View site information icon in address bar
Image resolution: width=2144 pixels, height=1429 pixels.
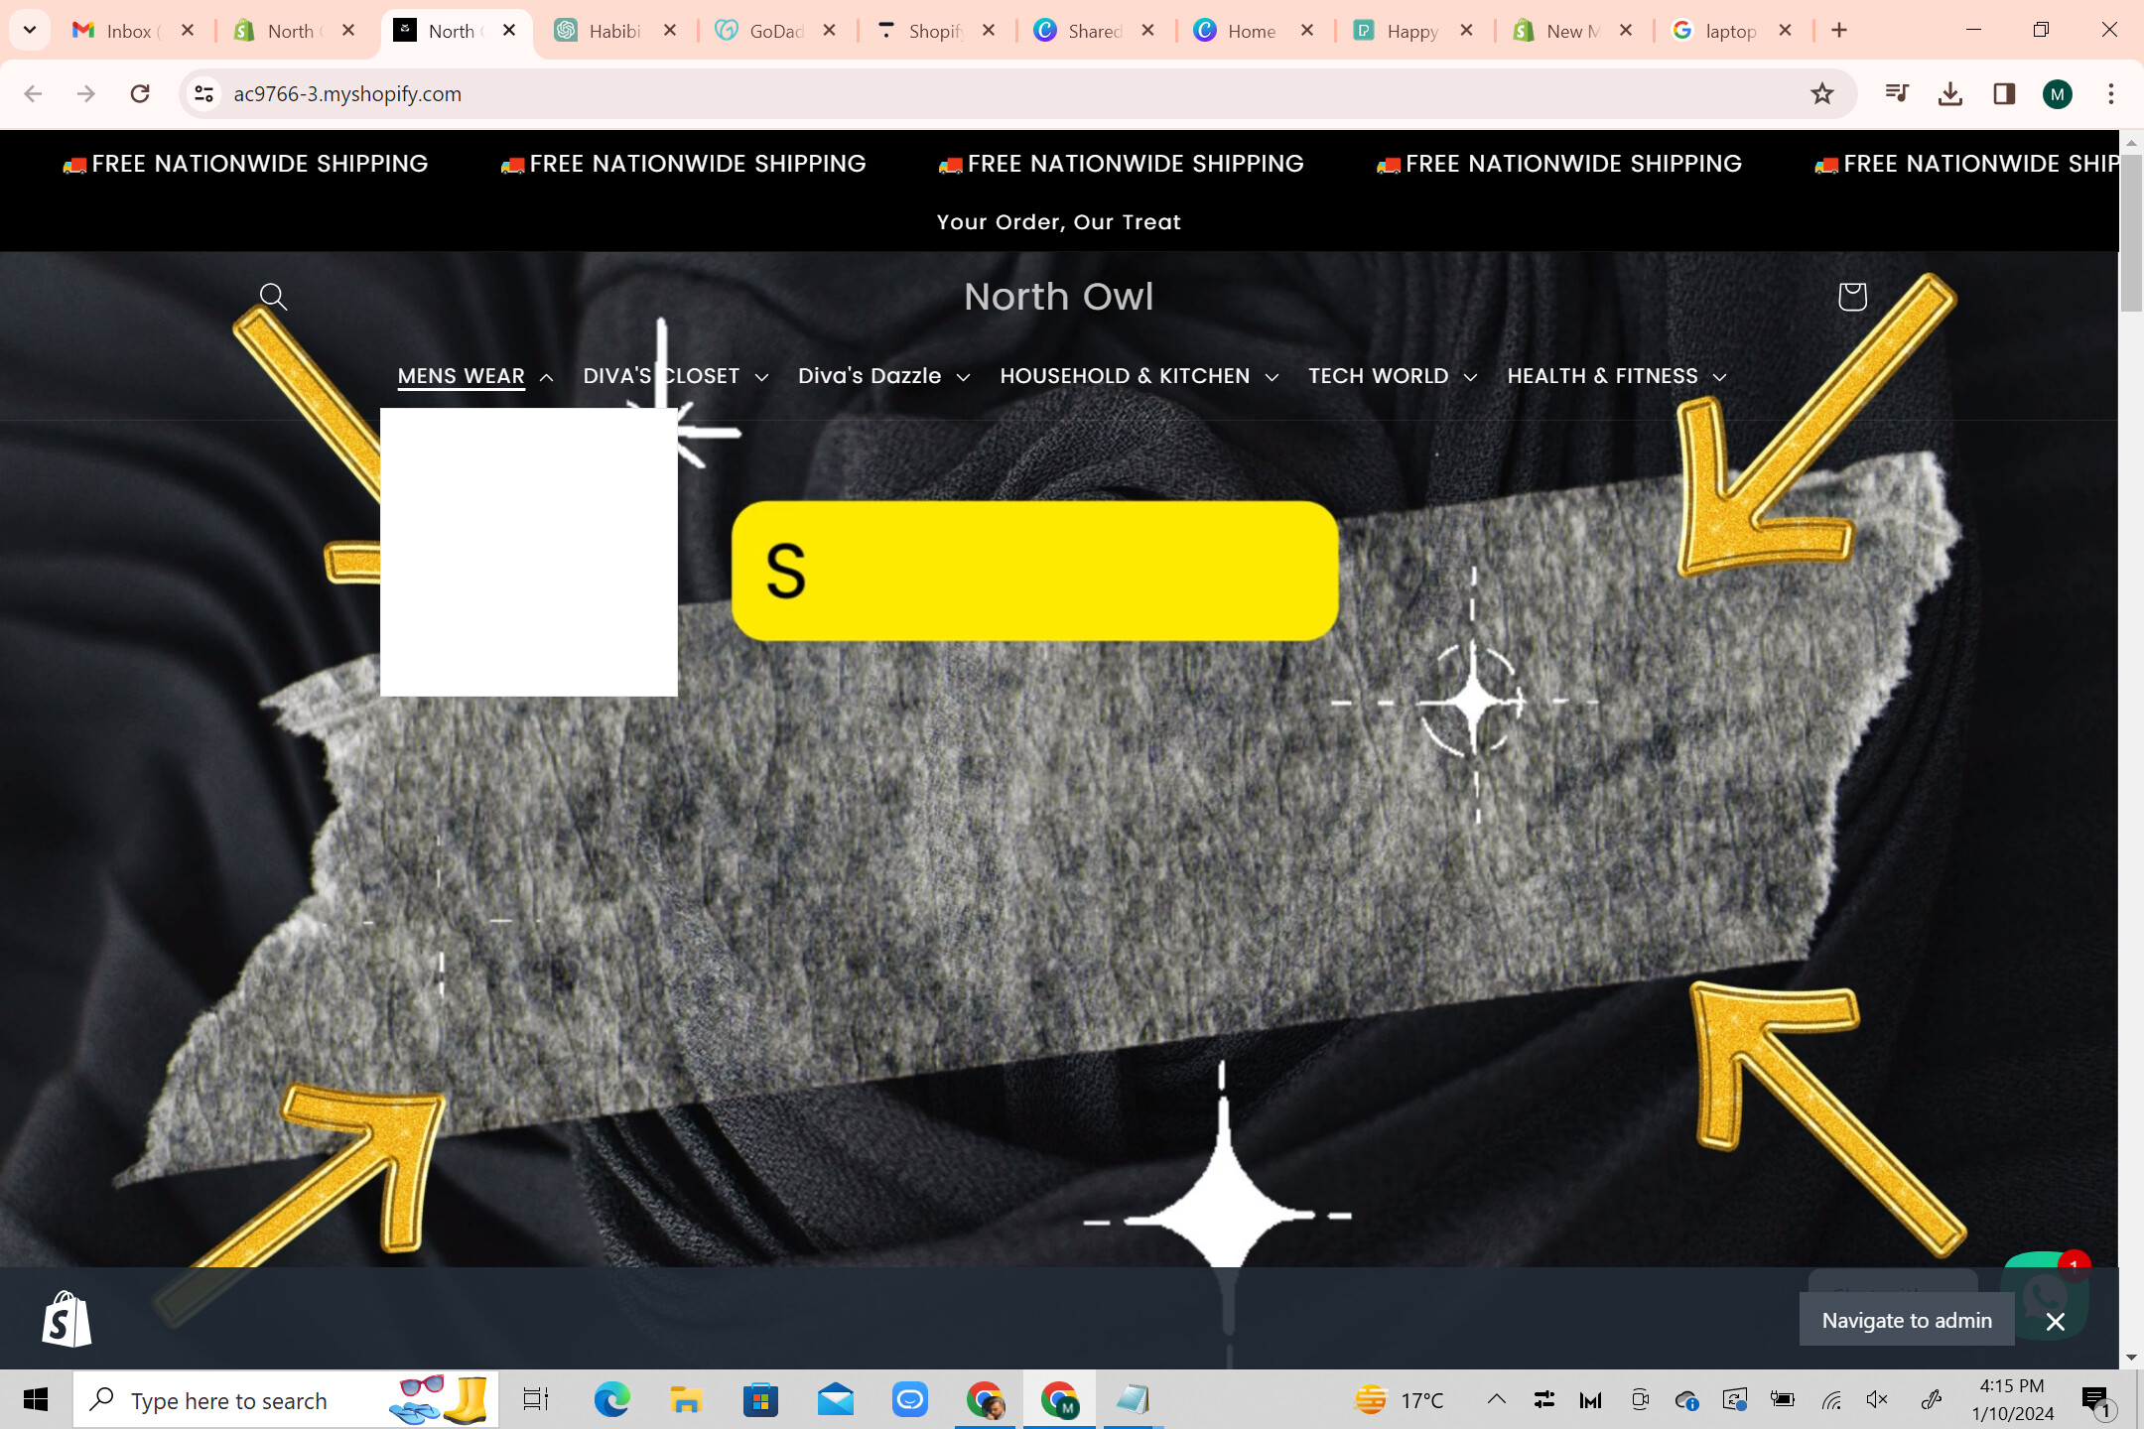204,94
